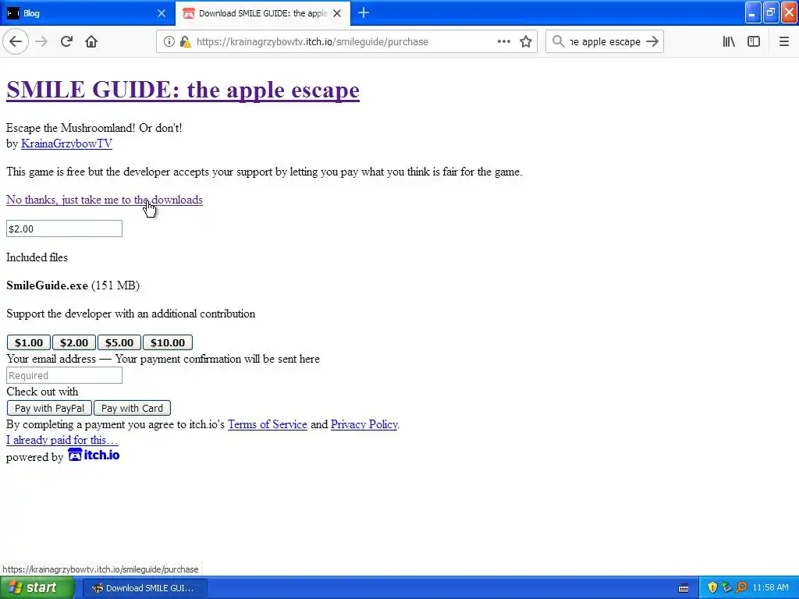Check out with Pay with PayPal
Screen dimensions: 799x599
[x=49, y=408]
